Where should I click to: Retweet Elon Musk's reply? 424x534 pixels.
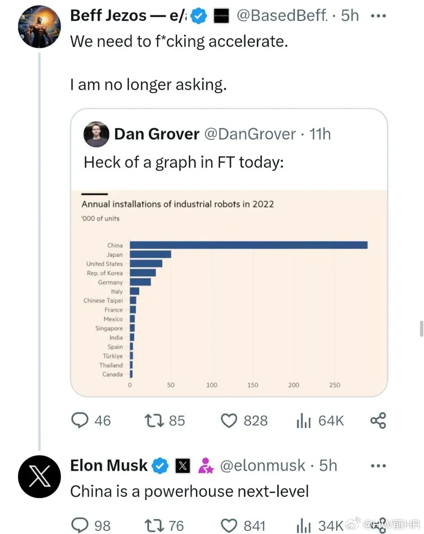(x=155, y=525)
